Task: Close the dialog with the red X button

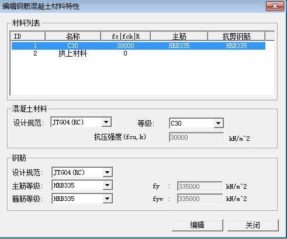Action: (x=275, y=6)
